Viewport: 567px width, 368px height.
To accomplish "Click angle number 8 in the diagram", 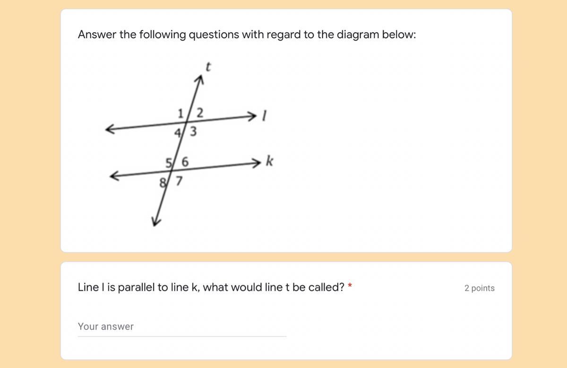I will (163, 182).
